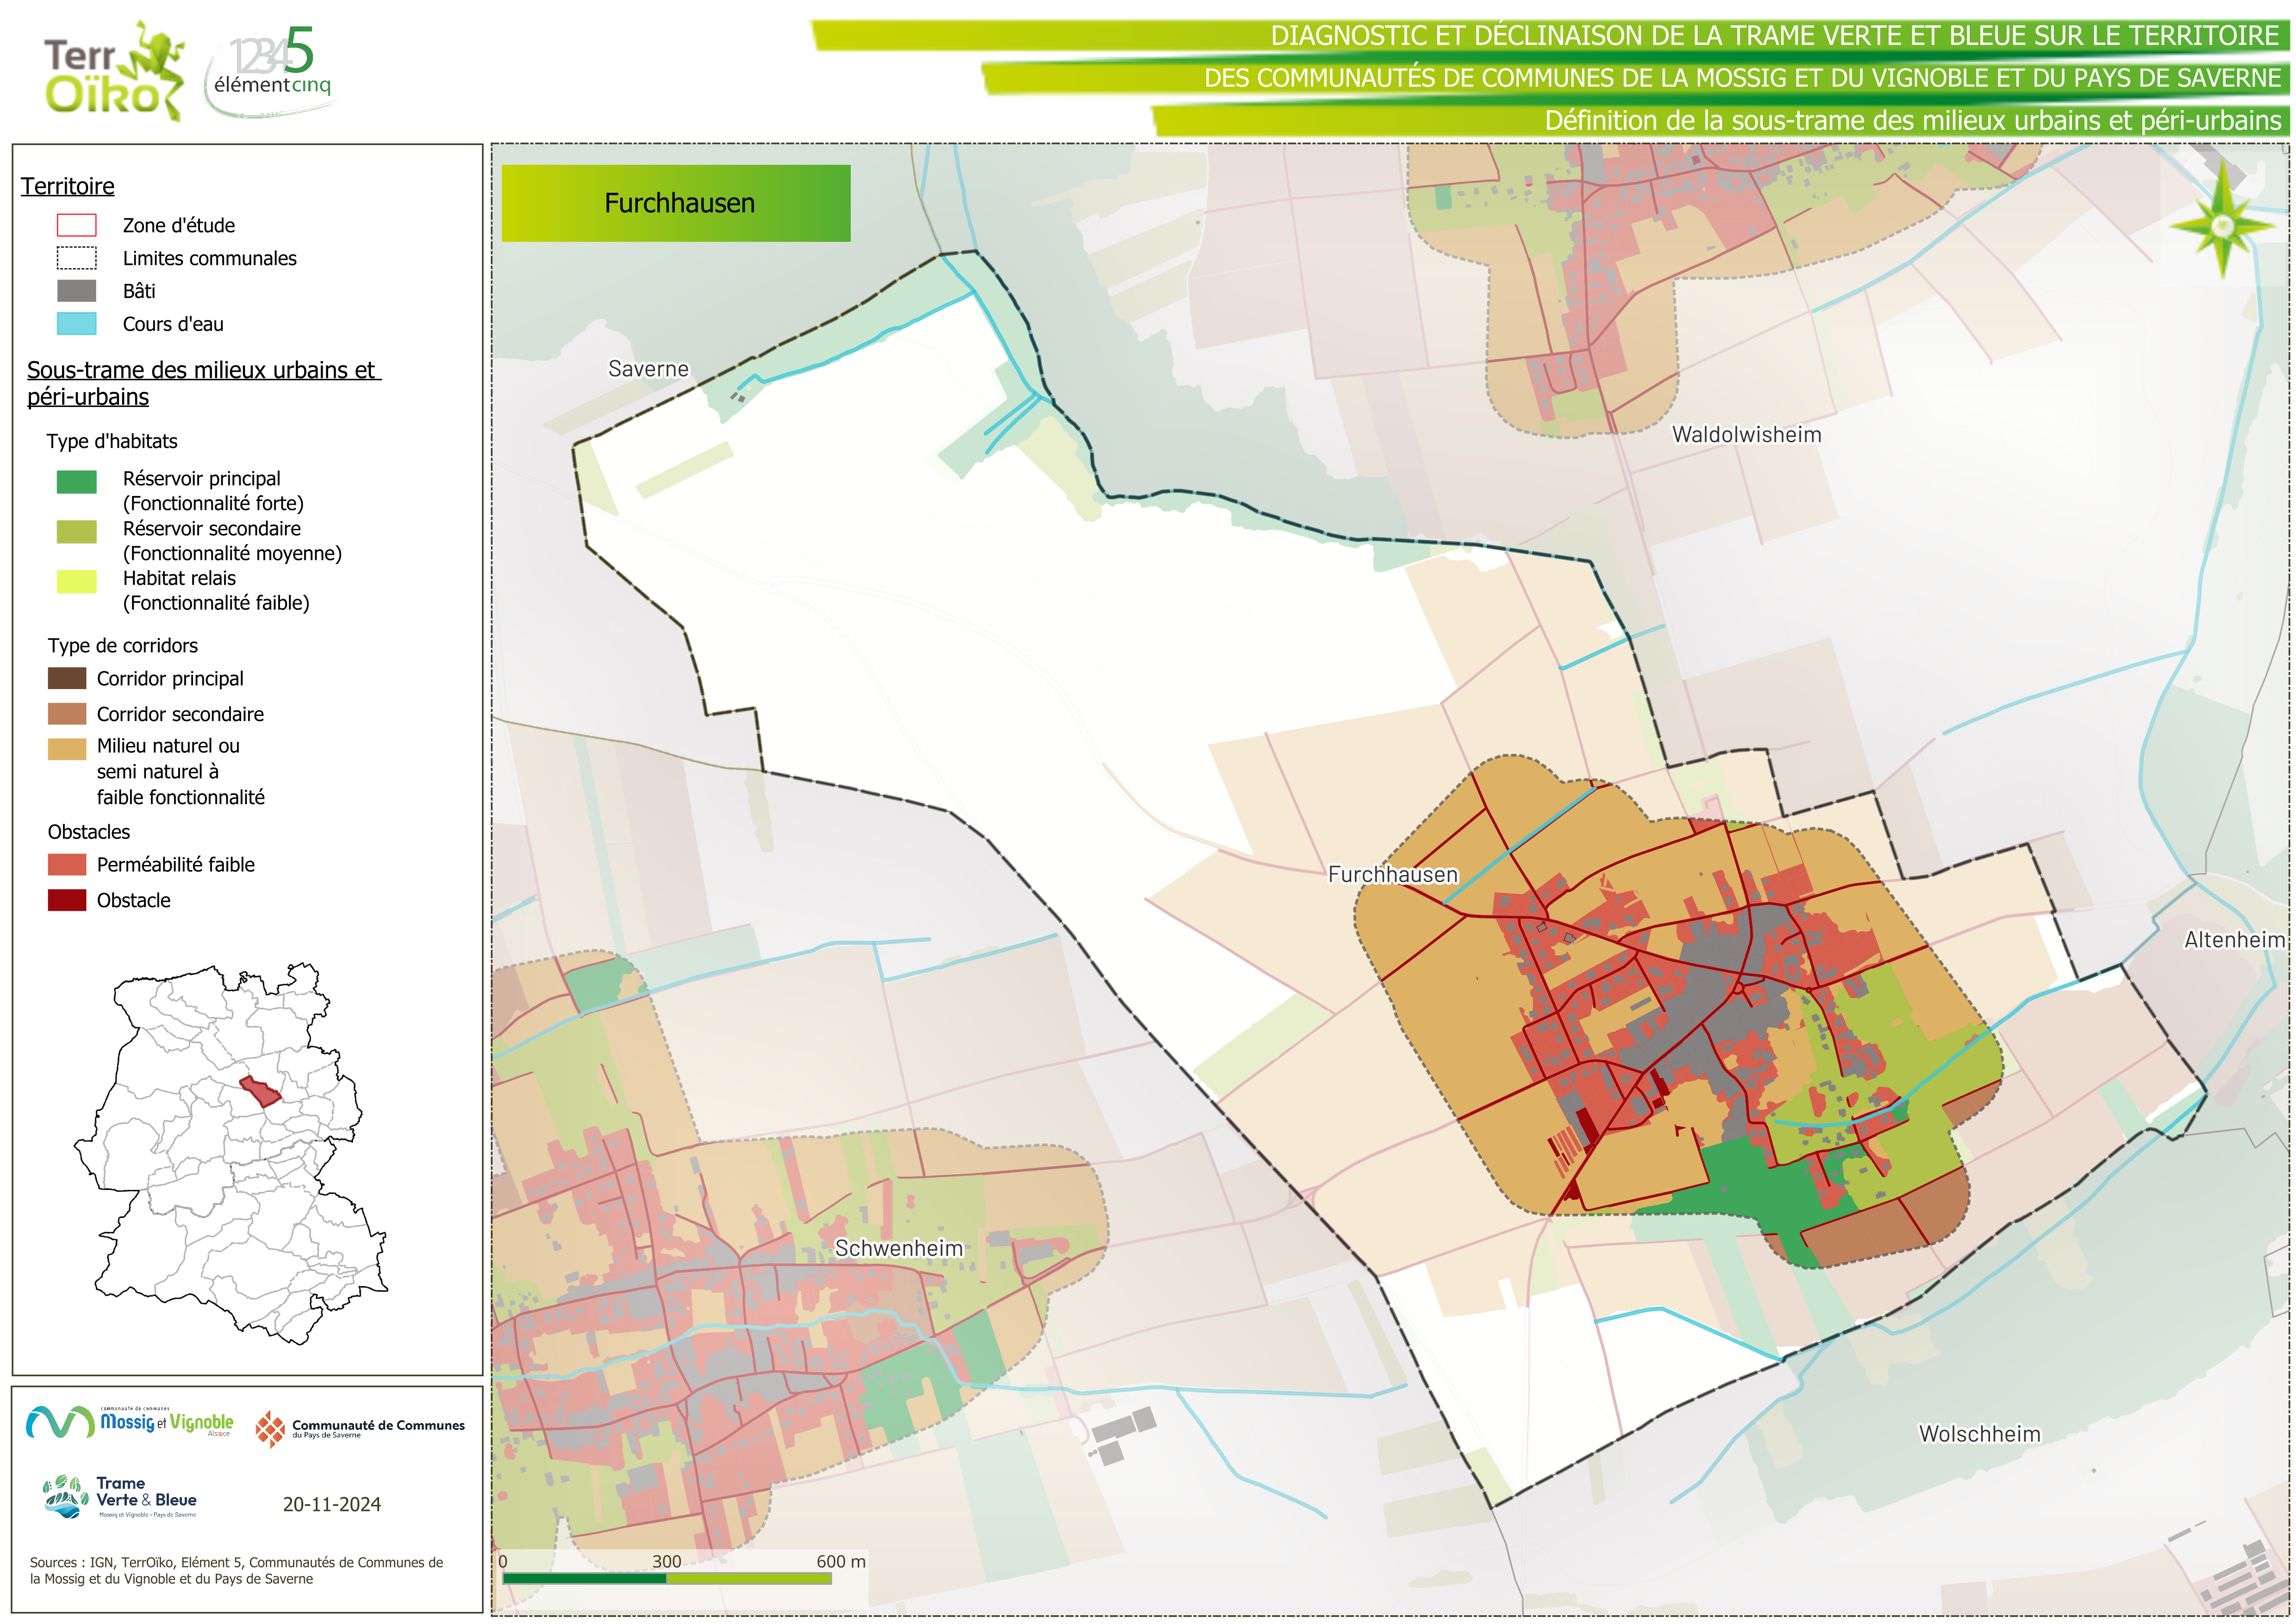Click the Furchhausen green title banner

tap(676, 203)
